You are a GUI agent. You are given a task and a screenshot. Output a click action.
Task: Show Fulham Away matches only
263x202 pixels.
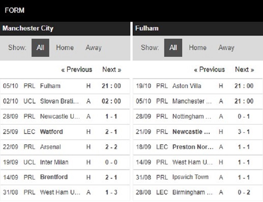(226, 48)
